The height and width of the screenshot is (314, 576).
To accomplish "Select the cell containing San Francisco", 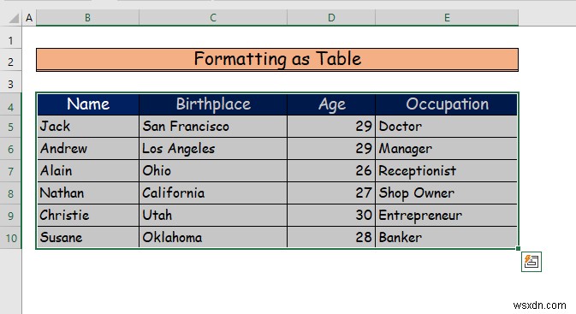I will pos(213,127).
